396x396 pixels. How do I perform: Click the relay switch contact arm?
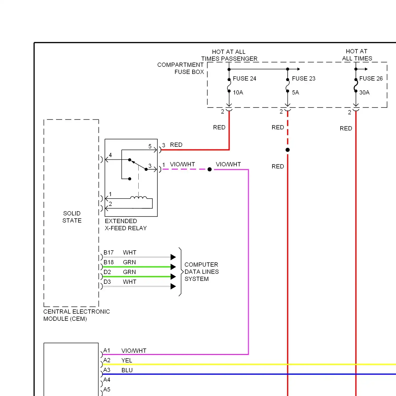pos(138,165)
